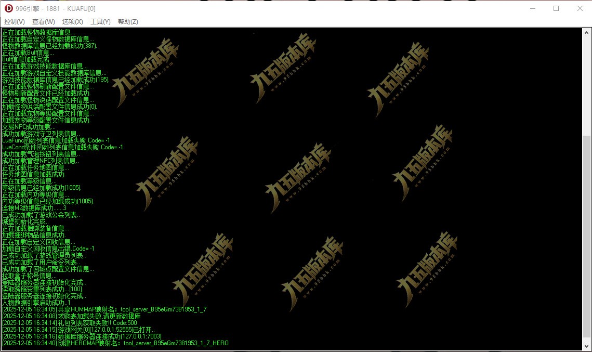Minimize the 996引擎 window

[533, 8]
